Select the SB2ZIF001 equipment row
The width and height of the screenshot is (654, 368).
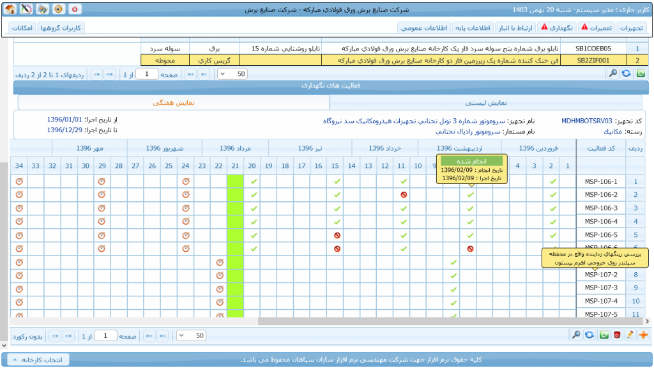pos(593,61)
